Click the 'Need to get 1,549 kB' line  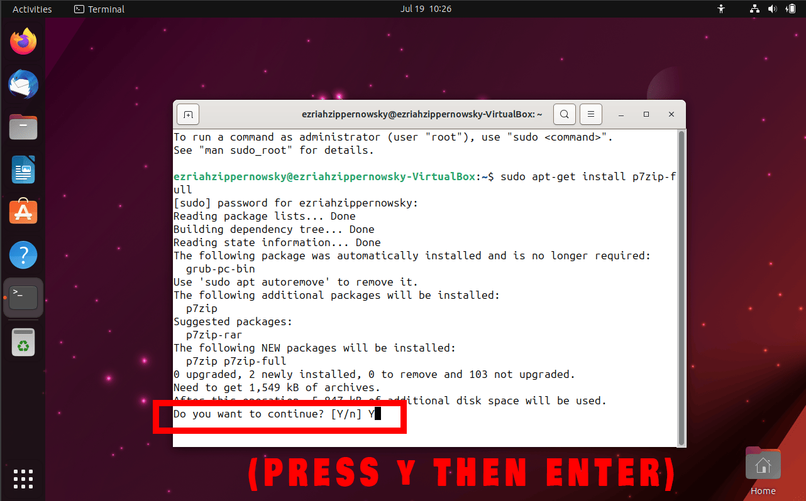(277, 387)
